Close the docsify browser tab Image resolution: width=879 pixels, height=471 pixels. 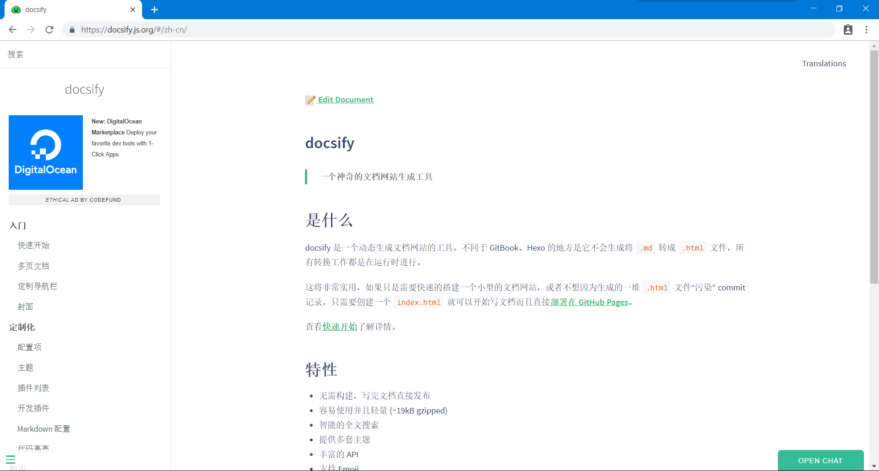click(x=133, y=10)
